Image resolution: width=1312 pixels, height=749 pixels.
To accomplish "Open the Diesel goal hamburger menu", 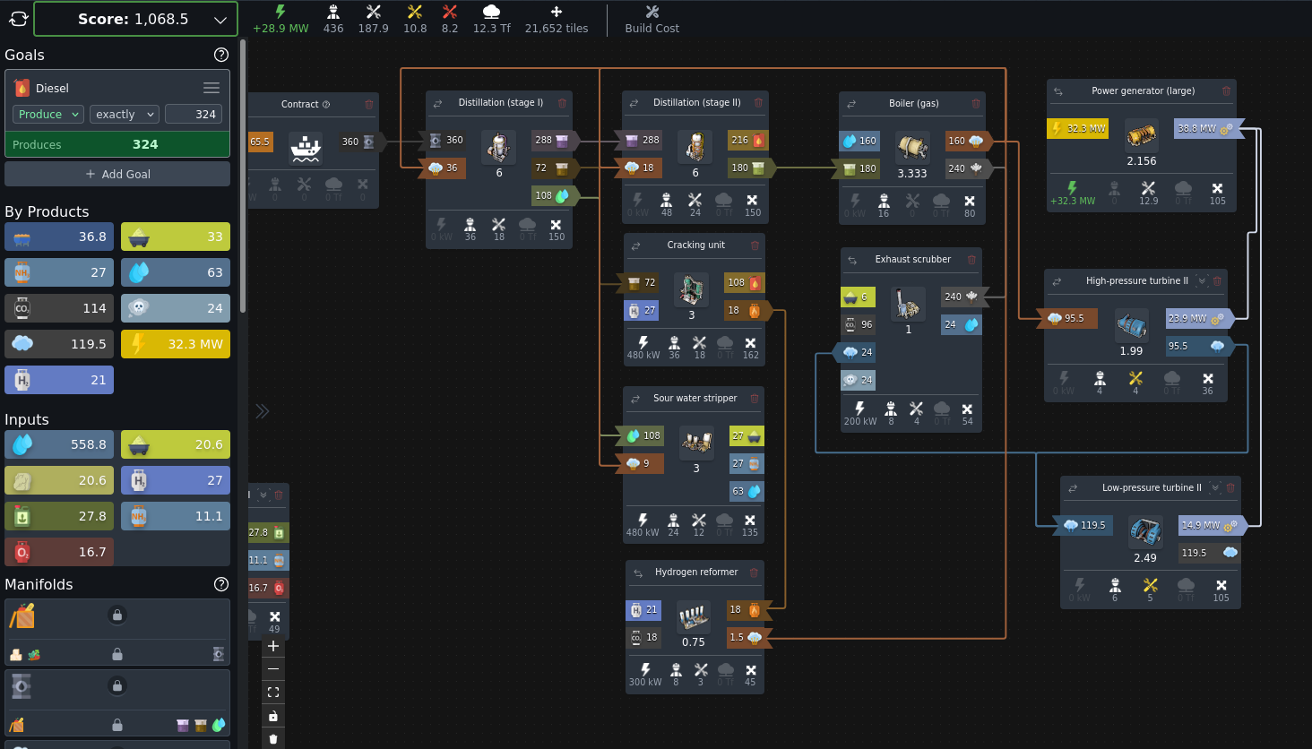I will 211,88.
